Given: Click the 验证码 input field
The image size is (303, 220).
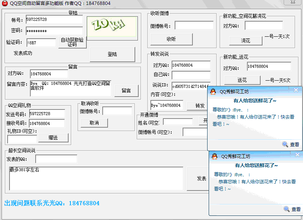Looking at the screenshot, I should 41,43.
